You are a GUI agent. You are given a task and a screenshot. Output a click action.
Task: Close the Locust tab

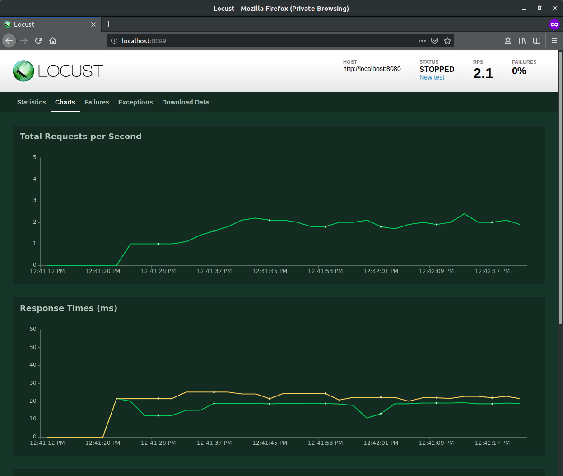[x=93, y=24]
